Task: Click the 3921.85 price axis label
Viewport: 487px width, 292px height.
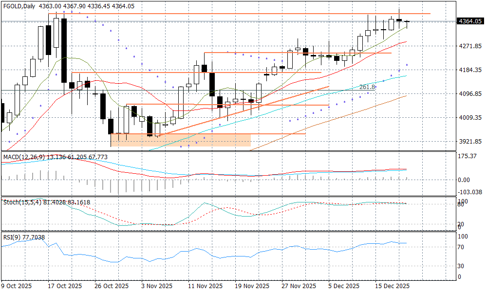Action: pyautogui.click(x=469, y=142)
